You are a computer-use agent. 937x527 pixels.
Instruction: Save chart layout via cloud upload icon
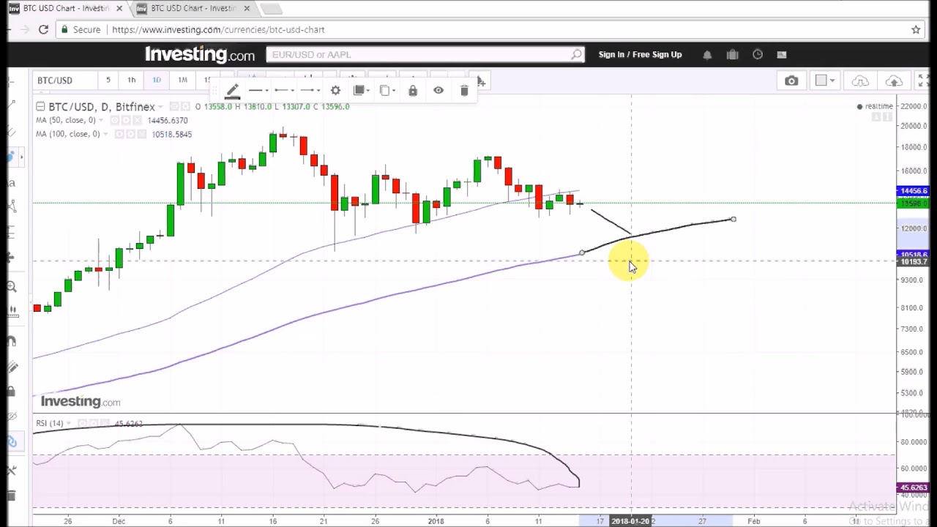tap(894, 81)
